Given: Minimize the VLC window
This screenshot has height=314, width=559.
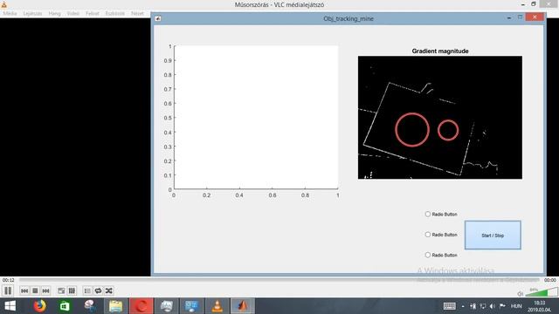Looking at the screenshot, I should (x=523, y=4).
